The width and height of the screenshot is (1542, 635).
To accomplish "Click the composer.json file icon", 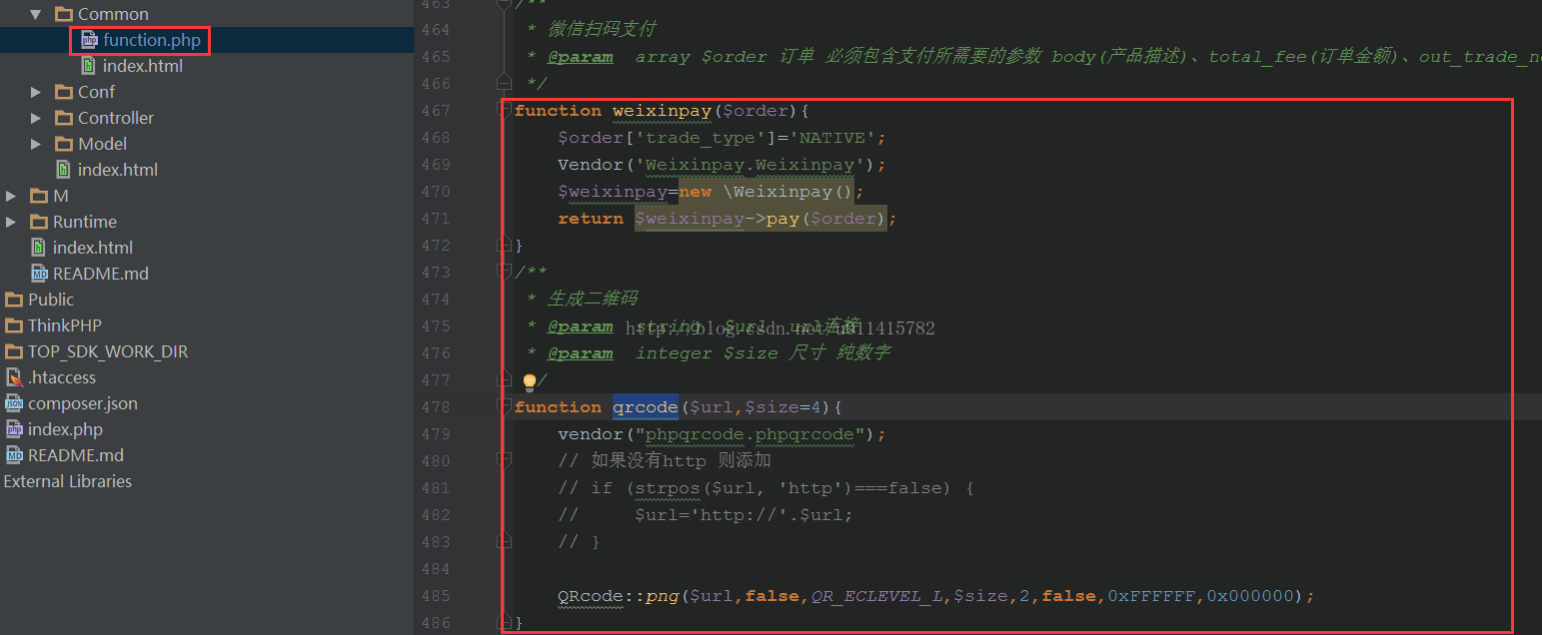I will point(14,403).
